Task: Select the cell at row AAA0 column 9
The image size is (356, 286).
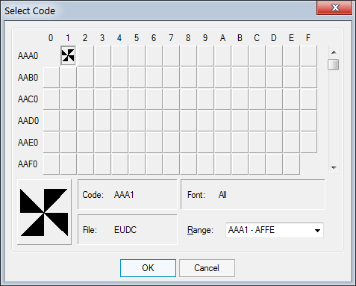Action: (205, 55)
